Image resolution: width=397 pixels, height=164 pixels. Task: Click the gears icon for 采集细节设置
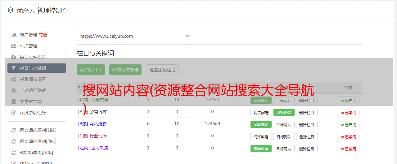[x=13, y=79]
